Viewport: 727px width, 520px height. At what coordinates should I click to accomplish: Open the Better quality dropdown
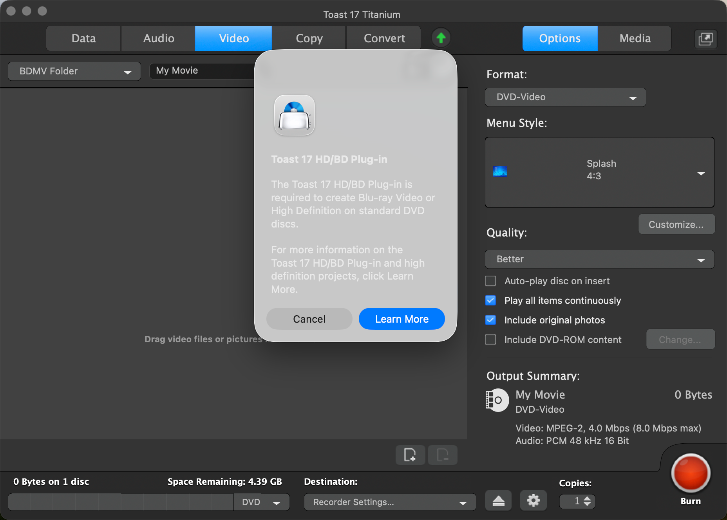click(x=599, y=259)
